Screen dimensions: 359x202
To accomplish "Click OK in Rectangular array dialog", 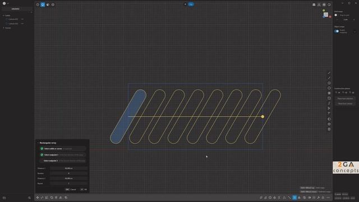I will [x=84, y=190].
